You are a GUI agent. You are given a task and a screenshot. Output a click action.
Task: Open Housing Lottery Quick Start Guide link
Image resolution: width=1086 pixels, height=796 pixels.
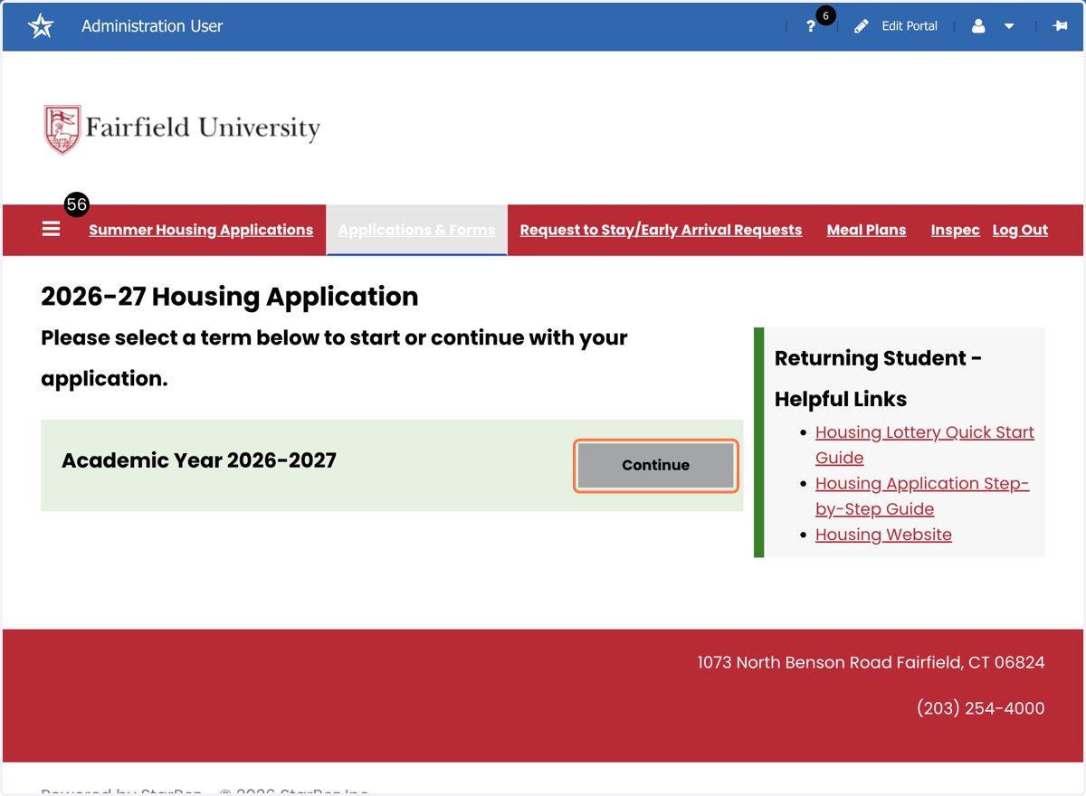coord(924,445)
